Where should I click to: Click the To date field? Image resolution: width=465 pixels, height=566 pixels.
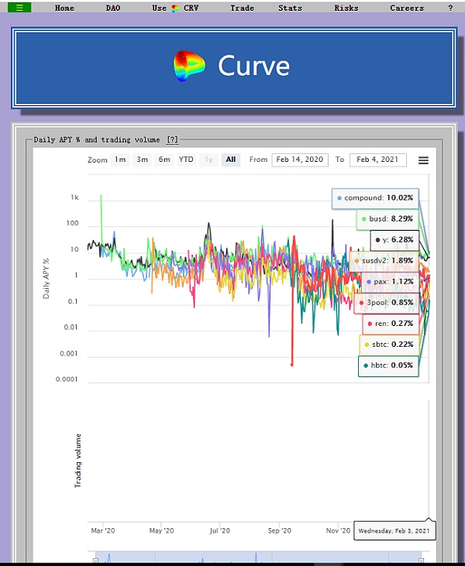378,160
